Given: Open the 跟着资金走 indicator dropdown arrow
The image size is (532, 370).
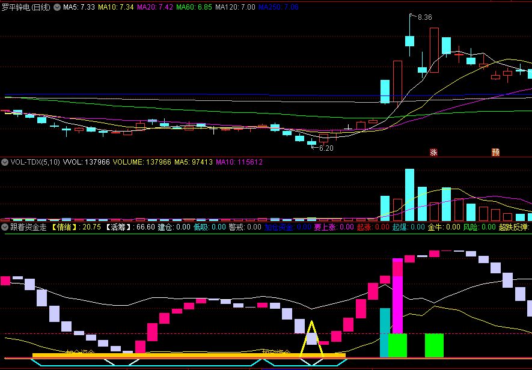Looking at the screenshot, I should point(5,227).
